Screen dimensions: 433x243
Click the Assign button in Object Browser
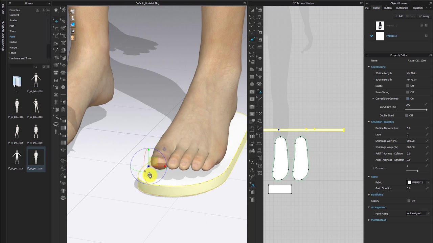pyautogui.click(x=425, y=16)
